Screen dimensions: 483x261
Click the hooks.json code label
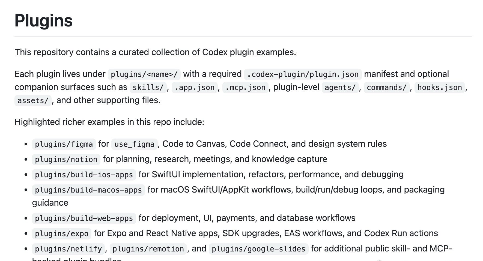[440, 88]
